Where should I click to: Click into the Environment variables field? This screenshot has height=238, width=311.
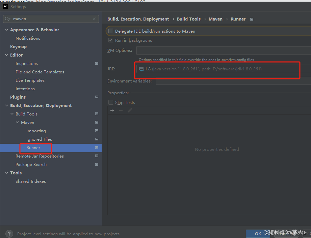coord(233,81)
